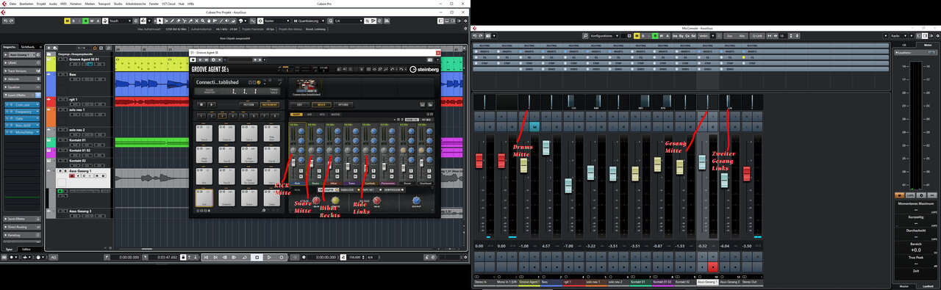Click the Groove Agent stop button

(201, 105)
